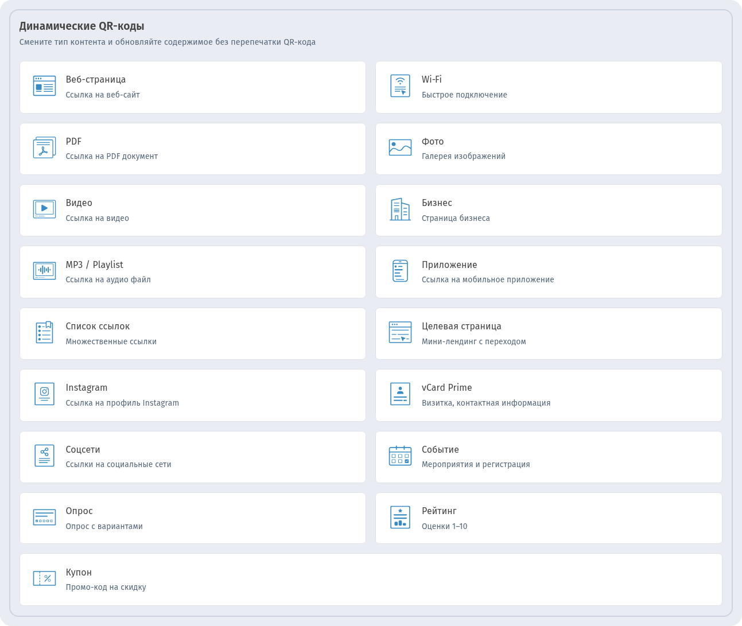Click the MP3 / Playlist waveform icon
Screen dimensions: 742x626
click(x=44, y=271)
